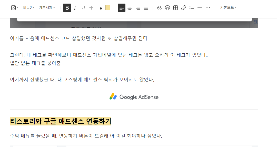Screen dimensions: 277x147
Task: Align text left
Action: tap(122, 8)
